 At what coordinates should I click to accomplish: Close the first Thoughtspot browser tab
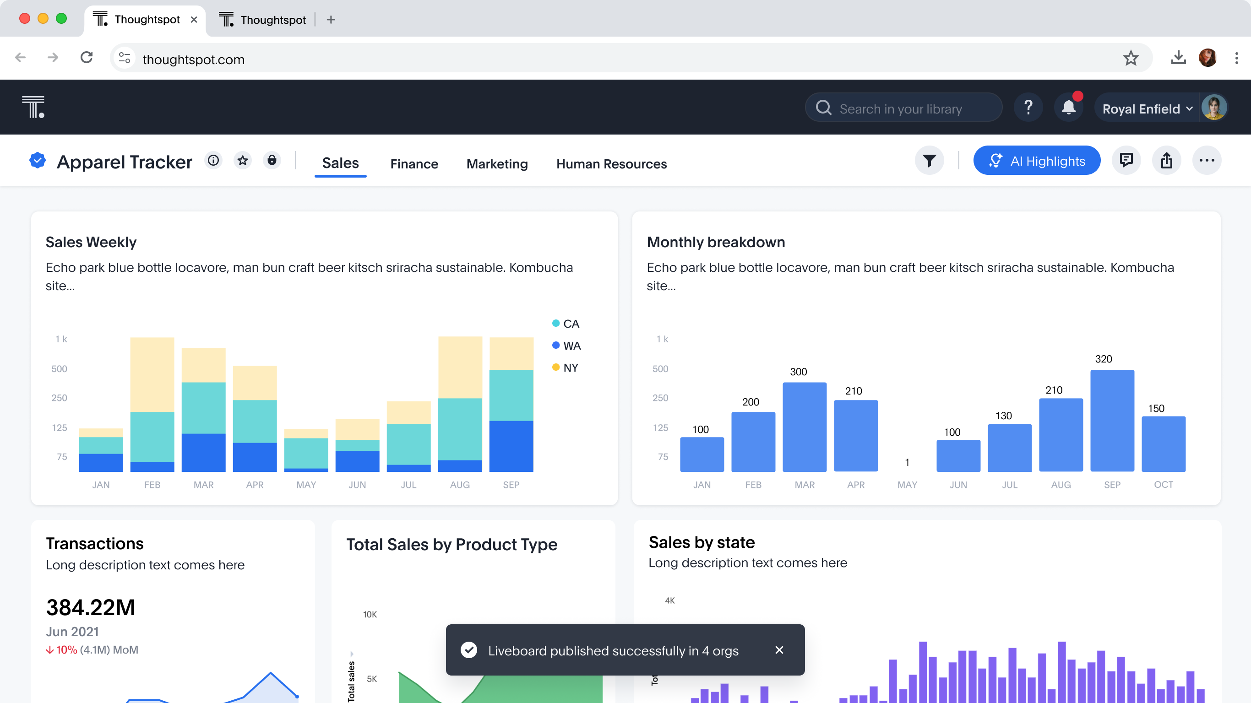coord(194,19)
